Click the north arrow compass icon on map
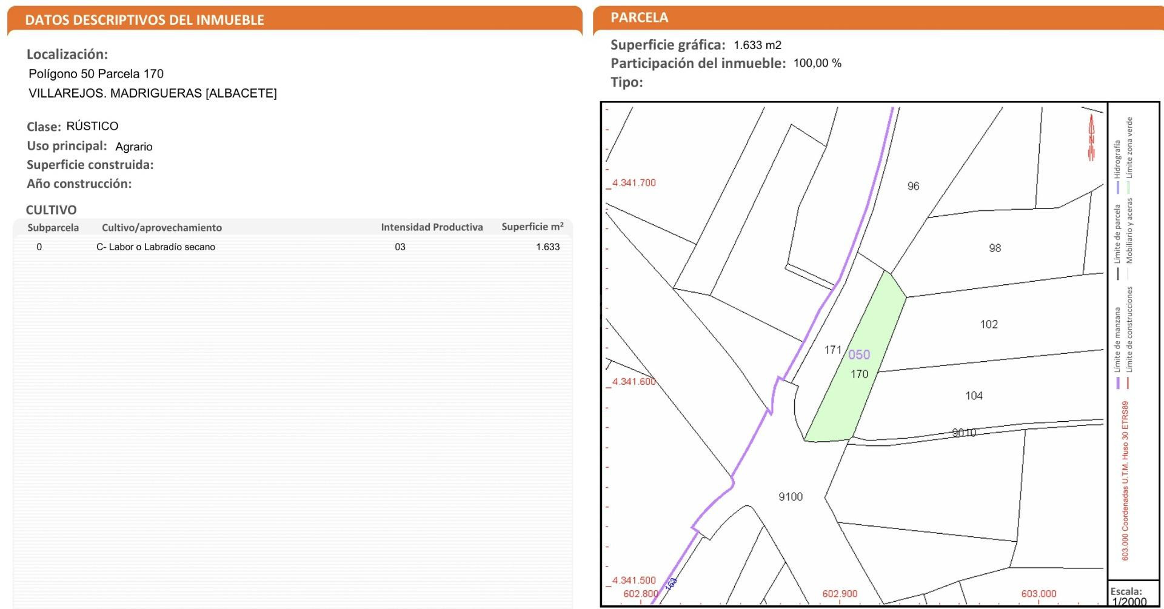1164x609 pixels. click(1091, 138)
